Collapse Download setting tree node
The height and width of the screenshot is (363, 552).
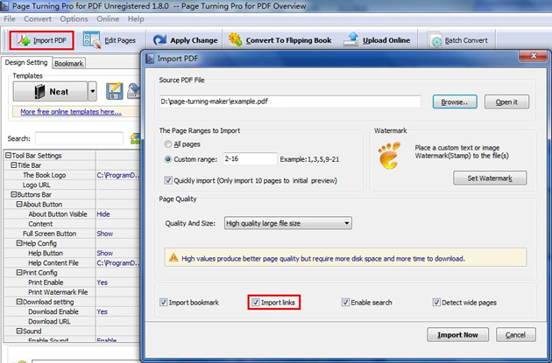[19, 302]
